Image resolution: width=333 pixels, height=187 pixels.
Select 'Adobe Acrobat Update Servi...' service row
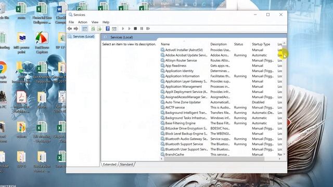(221, 55)
